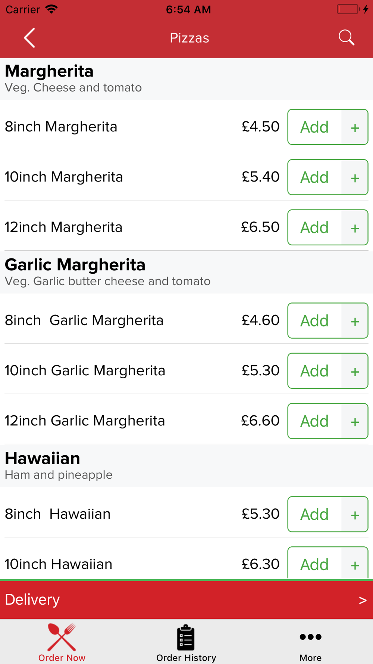Add 10inch Margherita to the order
This screenshot has height=664, width=373.
[x=314, y=177]
